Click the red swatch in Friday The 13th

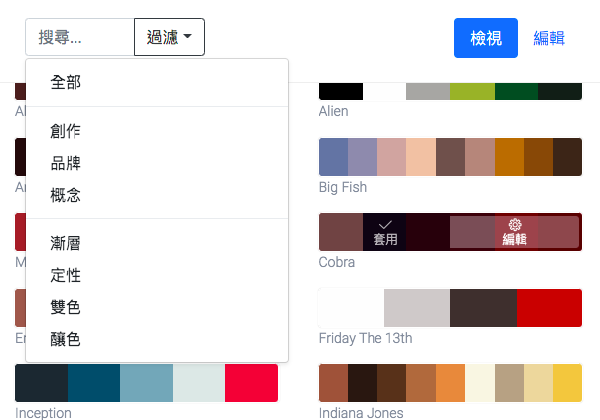coord(548,308)
